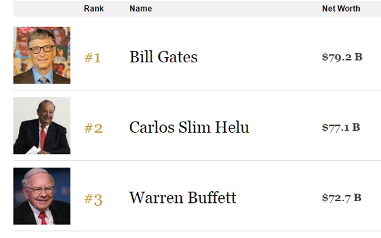Sort by the Rank column header
Screen dimensions: 381x238
(94, 9)
